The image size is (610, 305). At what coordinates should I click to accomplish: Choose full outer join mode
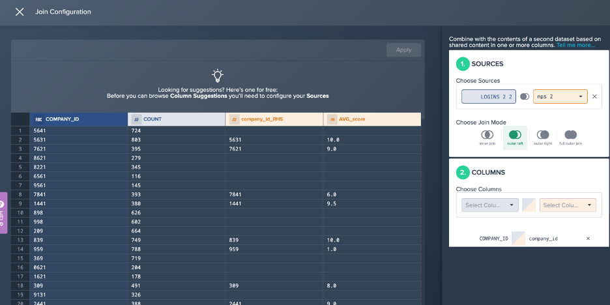pos(571,138)
